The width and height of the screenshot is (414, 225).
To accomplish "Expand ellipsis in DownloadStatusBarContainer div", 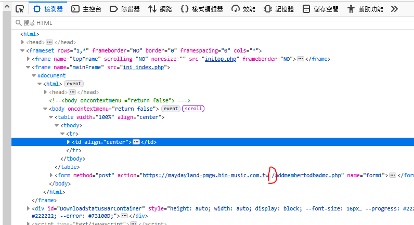I will (124, 216).
